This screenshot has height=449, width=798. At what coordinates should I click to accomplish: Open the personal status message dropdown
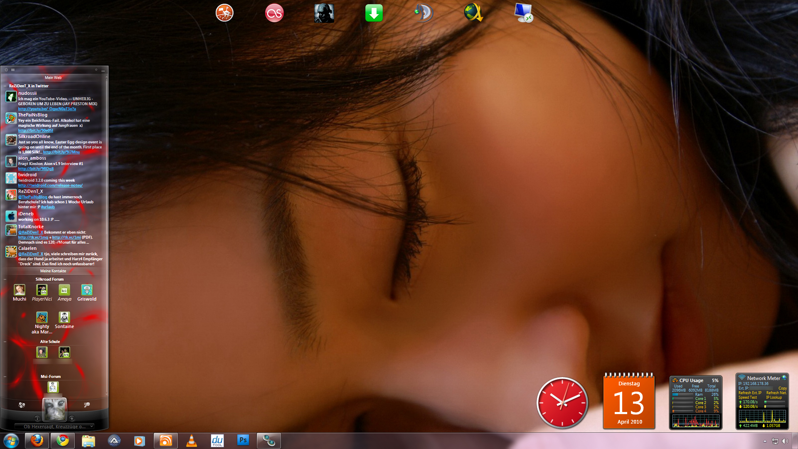pyautogui.click(x=91, y=427)
